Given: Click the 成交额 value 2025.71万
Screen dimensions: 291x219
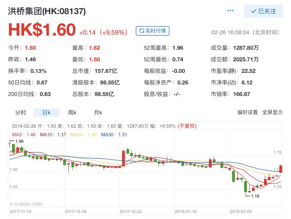Looking at the screenshot, I should 246,60.
